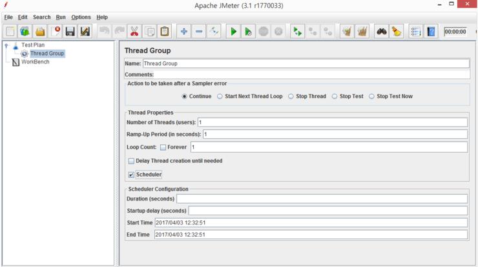This screenshot has height=267, width=478.
Task: Minimize the JMeter window
Action: (439, 5)
